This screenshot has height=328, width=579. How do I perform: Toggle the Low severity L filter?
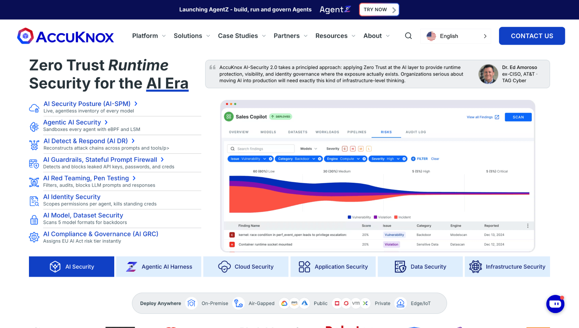pyautogui.click(x=369, y=149)
